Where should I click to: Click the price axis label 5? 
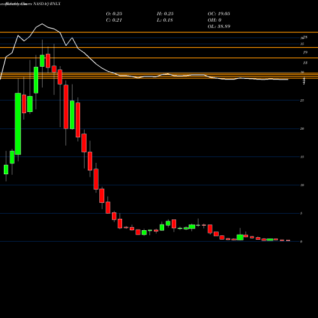click(301, 214)
